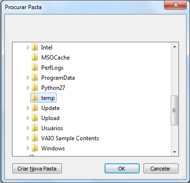
Task: Expand the Usuários folder arrow
Action: 28,128
